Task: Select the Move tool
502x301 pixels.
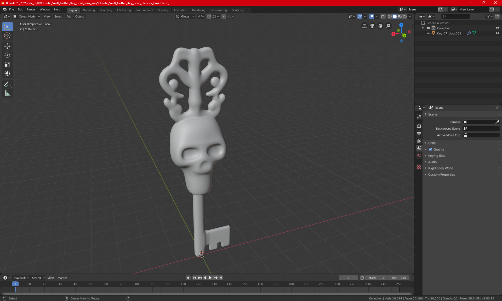Action: 7,46
